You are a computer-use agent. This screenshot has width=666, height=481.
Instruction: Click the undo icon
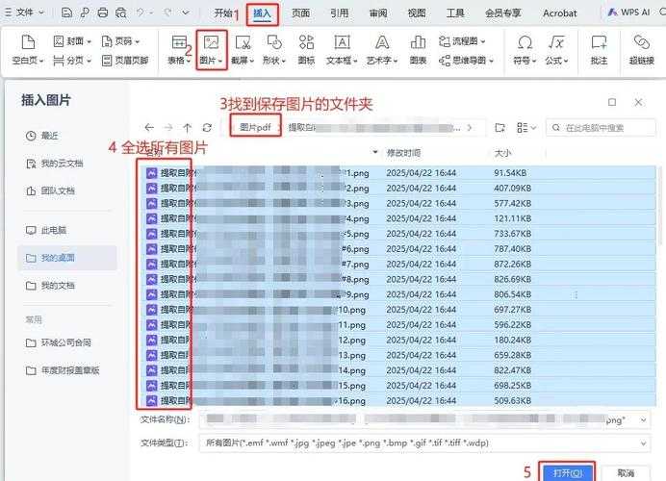tap(140, 13)
